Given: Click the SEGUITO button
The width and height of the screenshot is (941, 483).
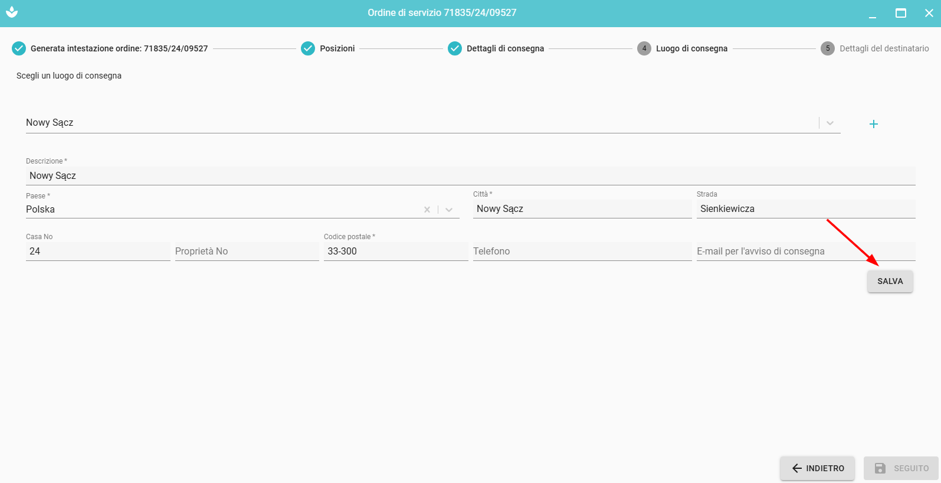Looking at the screenshot, I should click(901, 468).
